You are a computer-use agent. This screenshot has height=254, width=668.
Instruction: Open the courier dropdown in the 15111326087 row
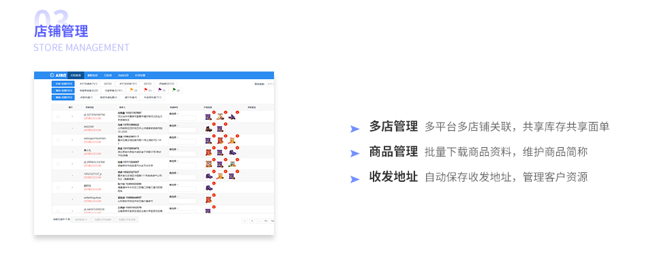tap(174, 161)
